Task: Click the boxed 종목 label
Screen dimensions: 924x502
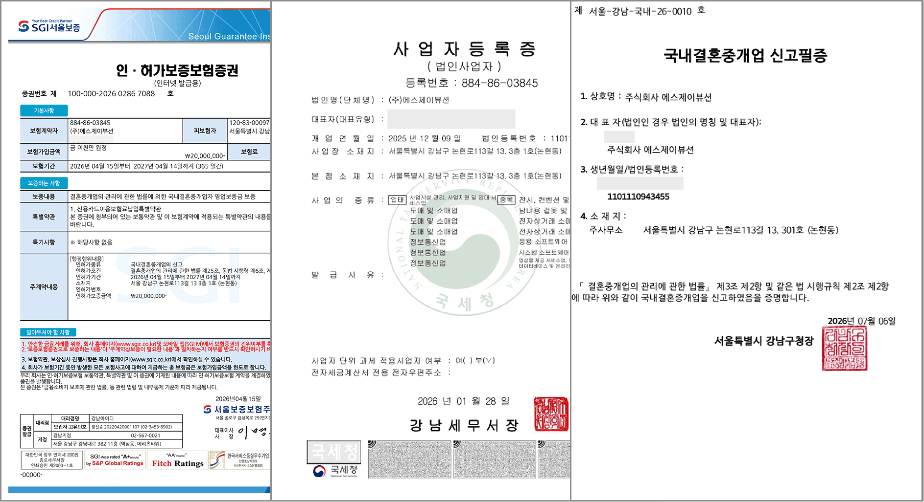Action: (x=506, y=199)
